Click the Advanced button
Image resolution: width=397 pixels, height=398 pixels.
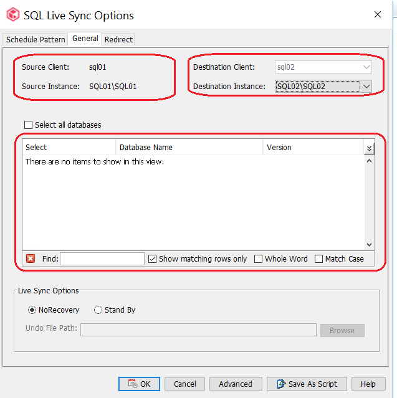point(236,384)
